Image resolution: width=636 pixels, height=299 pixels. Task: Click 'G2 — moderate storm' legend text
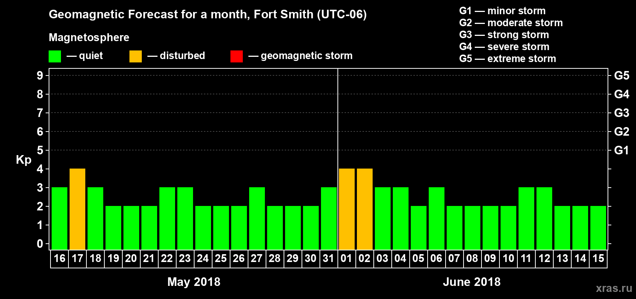point(511,23)
